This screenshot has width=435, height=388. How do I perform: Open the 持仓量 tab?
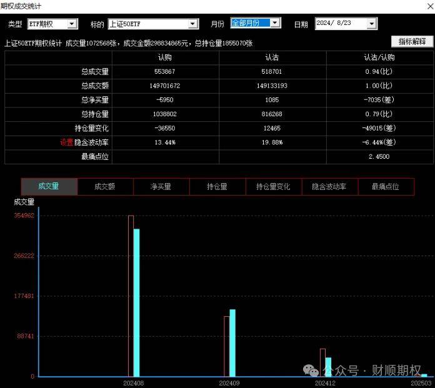pos(217,186)
